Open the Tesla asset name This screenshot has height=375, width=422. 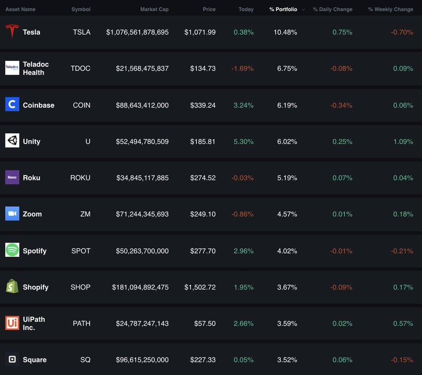click(31, 32)
